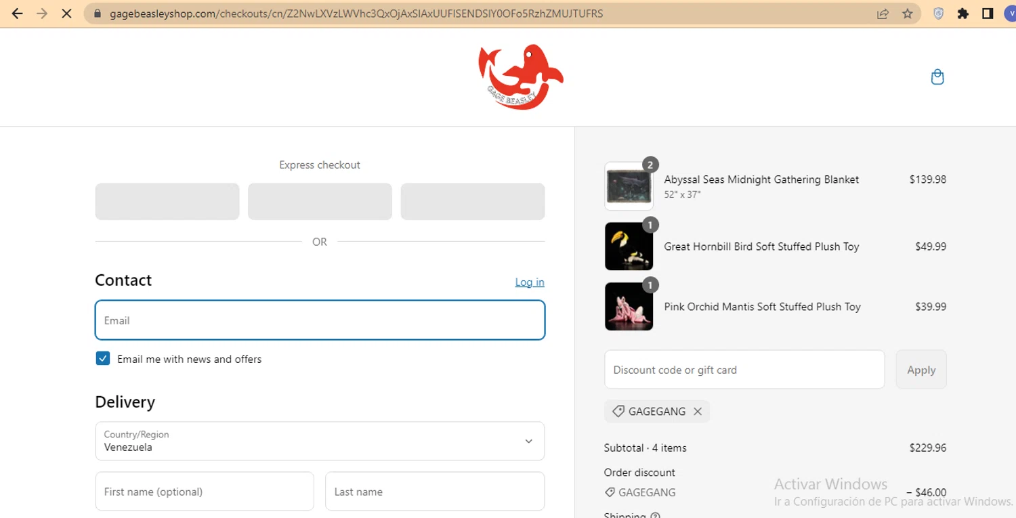This screenshot has height=518, width=1016.
Task: Remove the GAGEGANG discount with the X
Action: (x=698, y=411)
